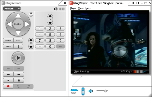The image size is (152, 97).
Task: Click the STOP streaming button
Action: tap(74, 91)
